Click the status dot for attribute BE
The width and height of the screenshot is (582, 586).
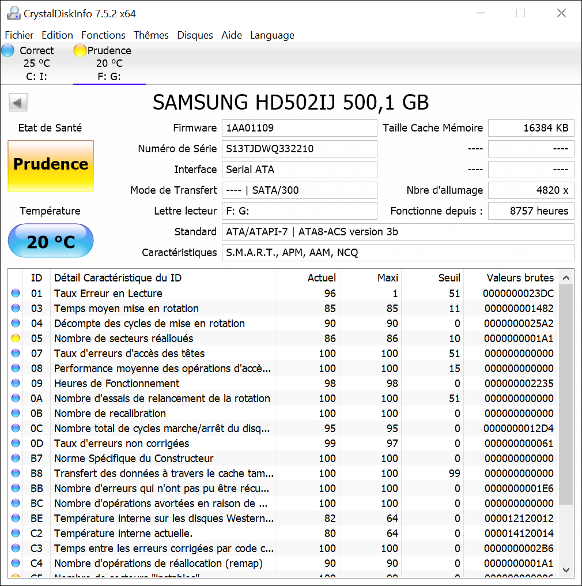pos(16,519)
